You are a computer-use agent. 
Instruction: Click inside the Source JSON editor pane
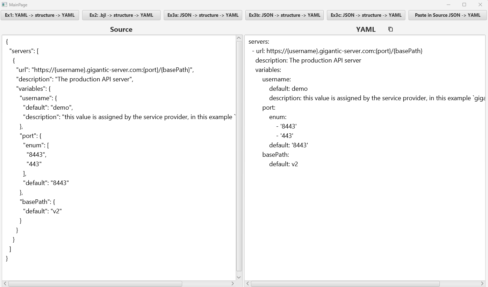click(119, 157)
